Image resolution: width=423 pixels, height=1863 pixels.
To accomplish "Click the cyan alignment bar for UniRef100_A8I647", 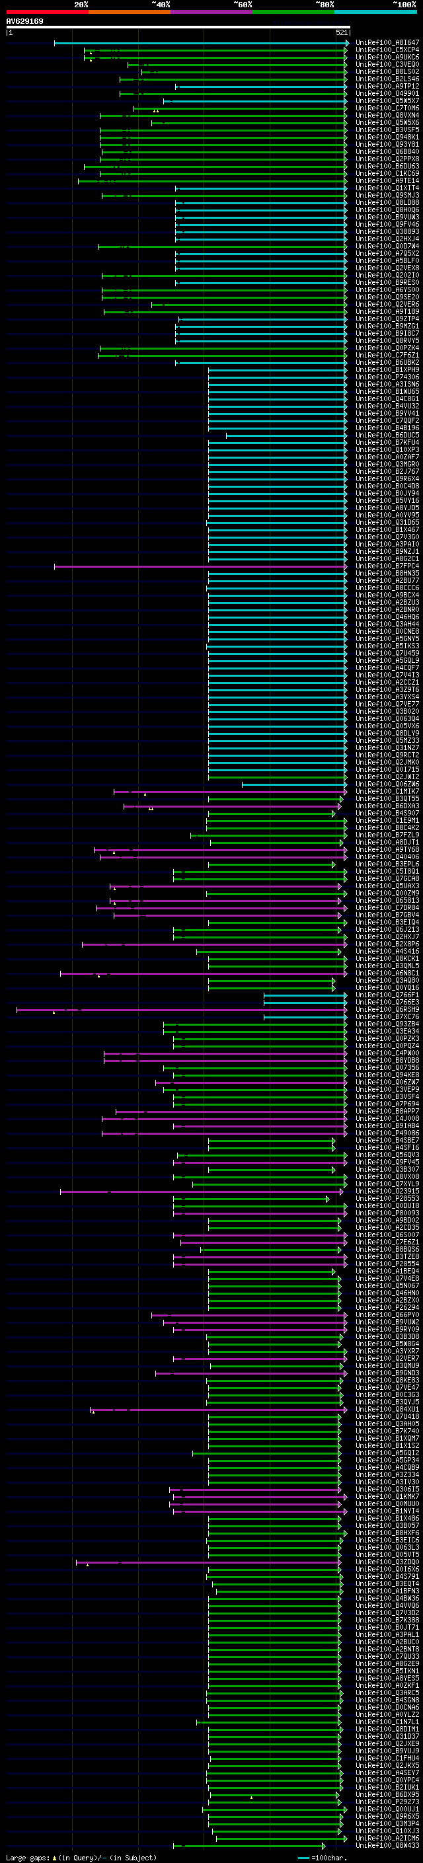I will 201,44.
